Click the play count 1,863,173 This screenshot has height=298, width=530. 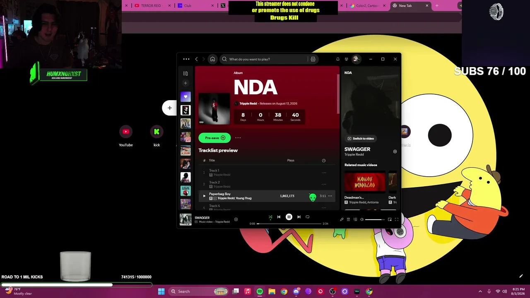(x=287, y=196)
